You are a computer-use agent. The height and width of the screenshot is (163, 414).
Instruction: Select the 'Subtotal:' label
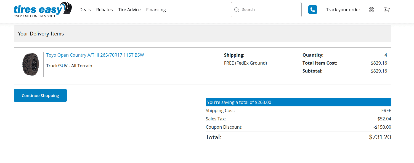coord(312,71)
